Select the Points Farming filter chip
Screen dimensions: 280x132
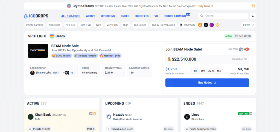pos(35,25)
